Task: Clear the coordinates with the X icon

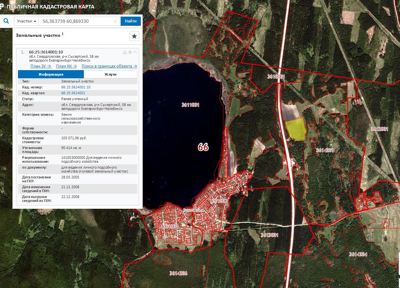Action: (115, 22)
